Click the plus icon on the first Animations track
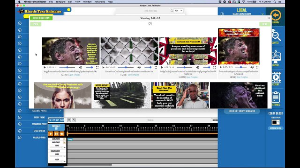This screenshot has width=300, height=168. (x=65, y=139)
